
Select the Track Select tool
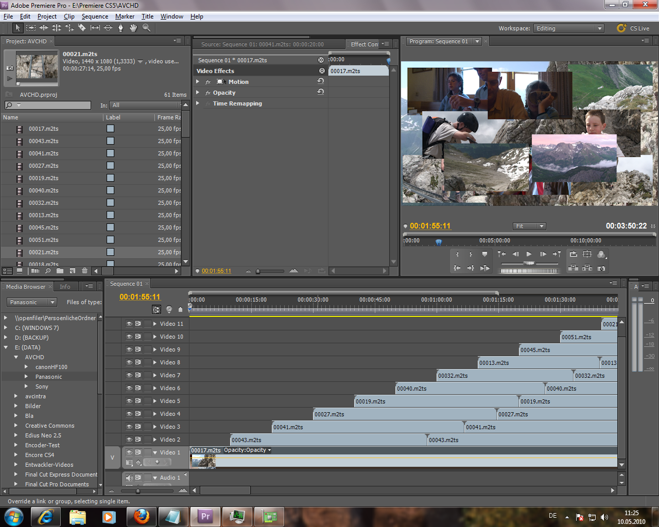tap(31, 28)
